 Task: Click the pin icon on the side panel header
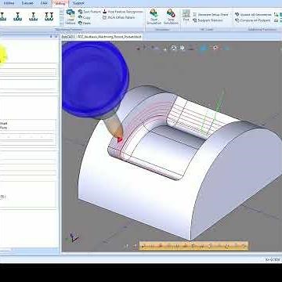(x=51, y=37)
